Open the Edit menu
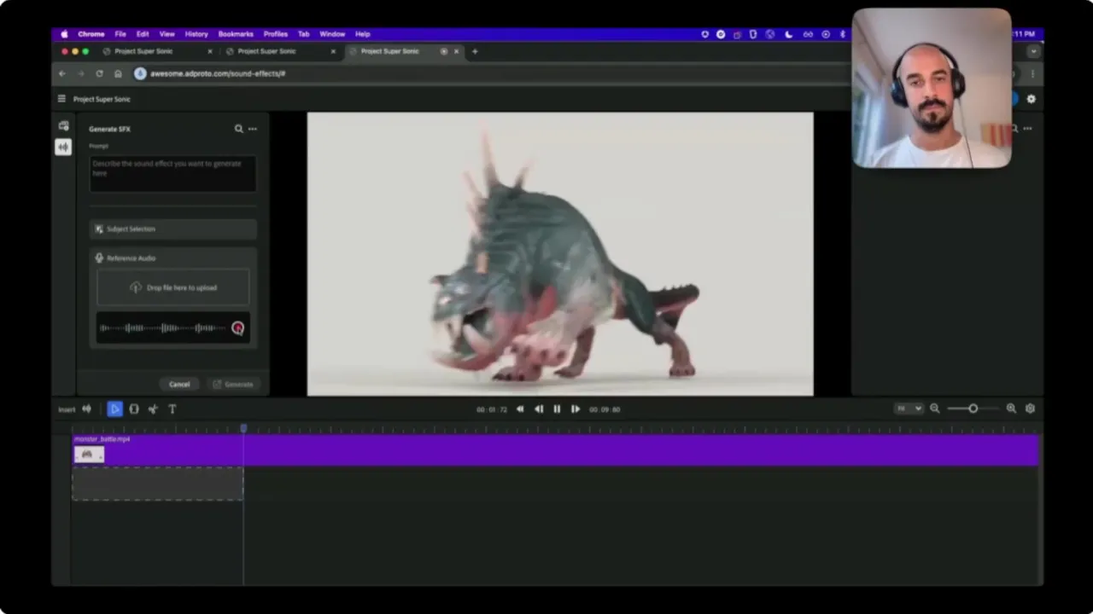Image resolution: width=1093 pixels, height=614 pixels. 143,34
